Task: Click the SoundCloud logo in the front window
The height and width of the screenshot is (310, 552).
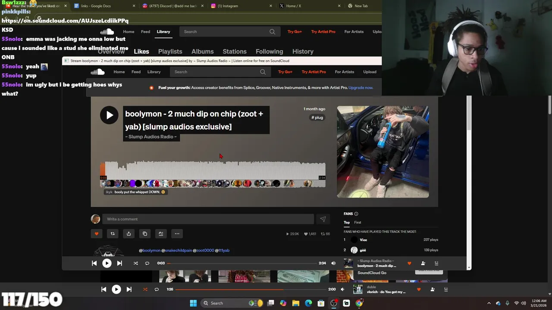Action: 98,72
